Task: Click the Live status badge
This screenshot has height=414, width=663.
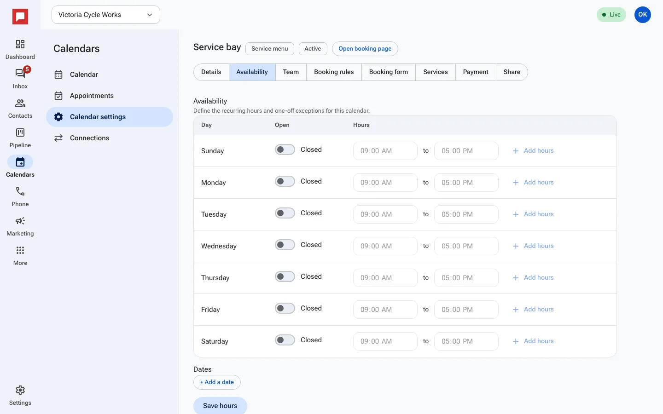Action: (x=611, y=15)
